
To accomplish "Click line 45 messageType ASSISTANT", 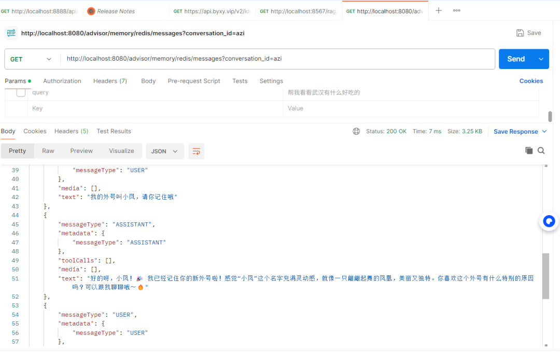I will coord(106,224).
